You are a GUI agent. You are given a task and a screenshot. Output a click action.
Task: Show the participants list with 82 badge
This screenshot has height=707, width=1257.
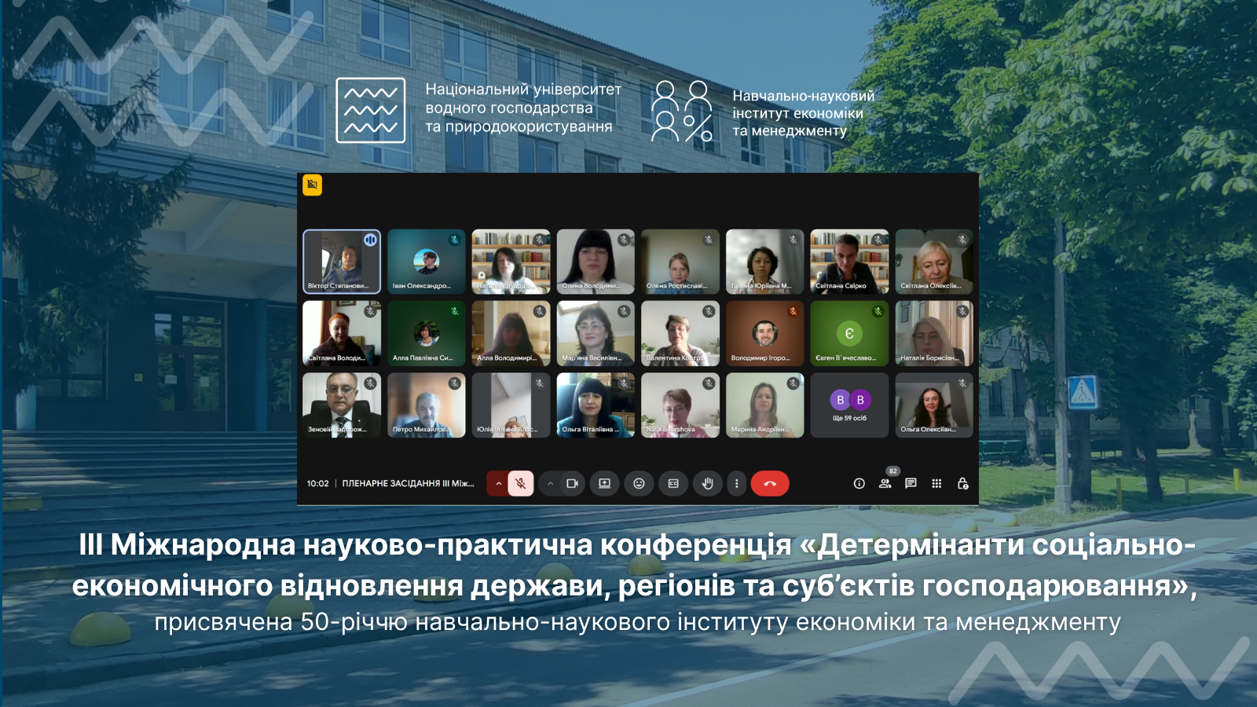(885, 483)
